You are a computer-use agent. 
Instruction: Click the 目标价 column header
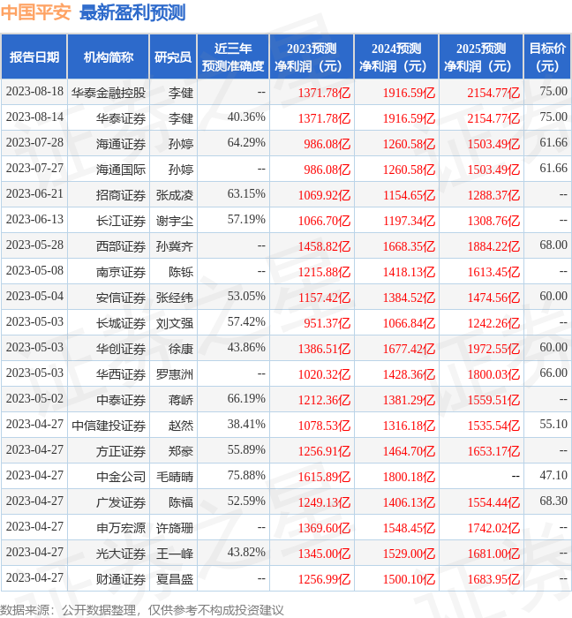coord(547,57)
